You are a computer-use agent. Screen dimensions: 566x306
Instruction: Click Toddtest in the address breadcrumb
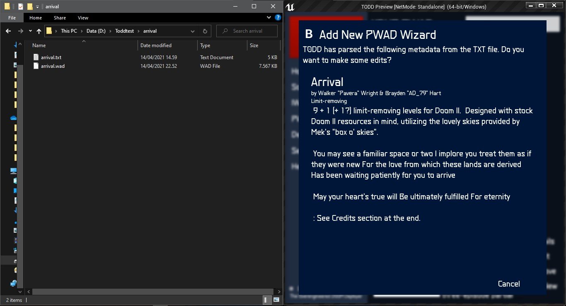tap(124, 31)
